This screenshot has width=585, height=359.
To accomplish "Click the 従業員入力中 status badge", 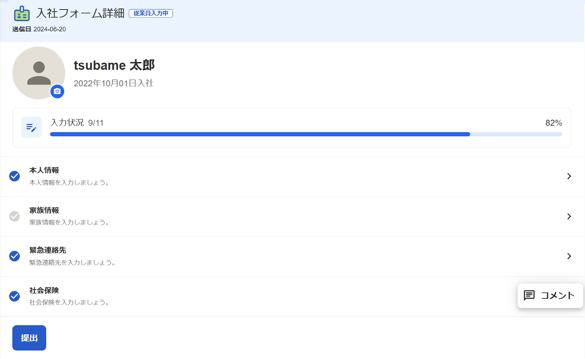I will [x=151, y=14].
